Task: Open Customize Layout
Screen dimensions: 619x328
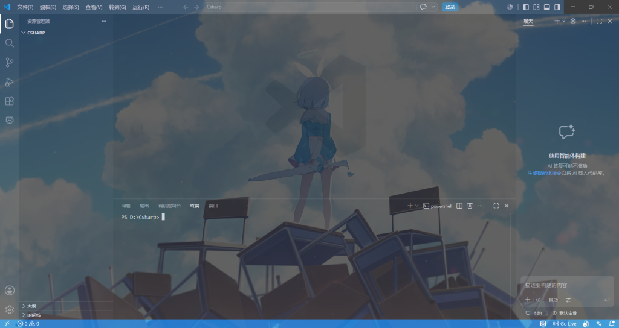Action: (x=536, y=7)
